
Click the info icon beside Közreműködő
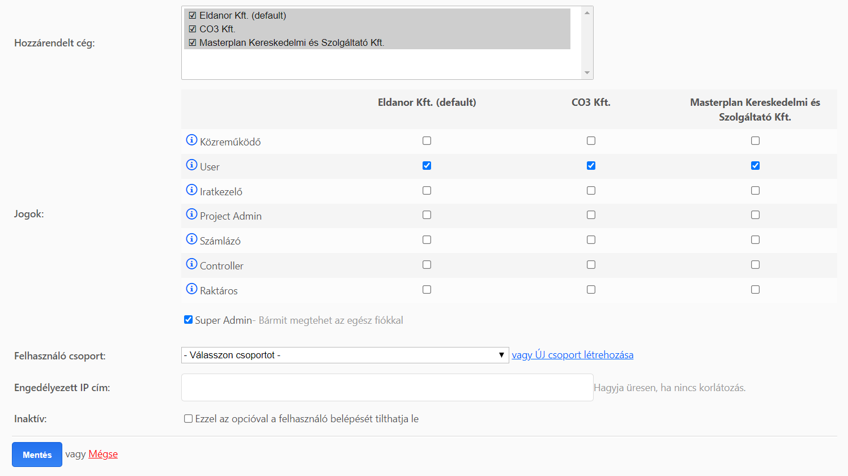pyautogui.click(x=191, y=140)
